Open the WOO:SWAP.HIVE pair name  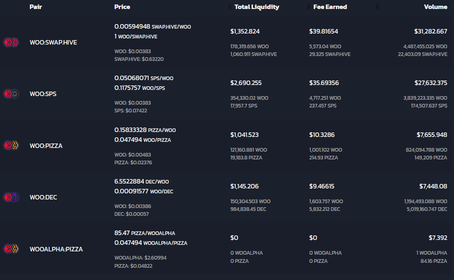click(53, 43)
